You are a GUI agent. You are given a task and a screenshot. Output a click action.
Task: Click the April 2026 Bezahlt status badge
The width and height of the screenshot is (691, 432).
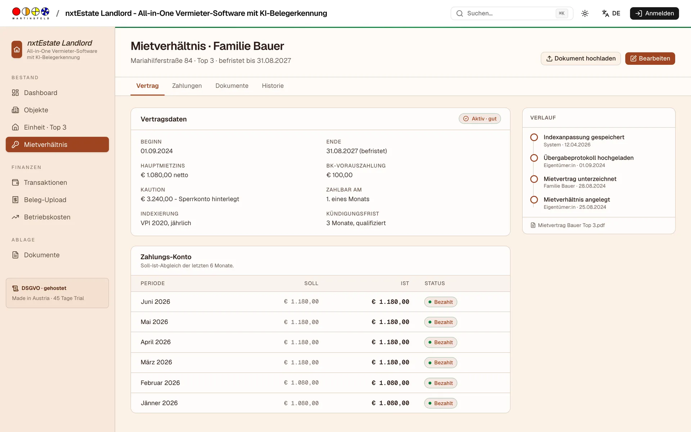[x=441, y=342]
